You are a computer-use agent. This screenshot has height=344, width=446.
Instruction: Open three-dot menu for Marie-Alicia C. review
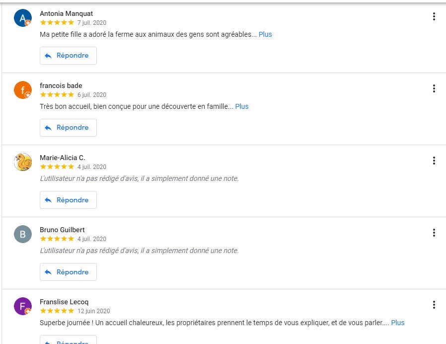click(x=434, y=161)
